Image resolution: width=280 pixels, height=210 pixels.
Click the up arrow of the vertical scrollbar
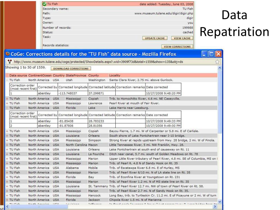[x=220, y=68]
